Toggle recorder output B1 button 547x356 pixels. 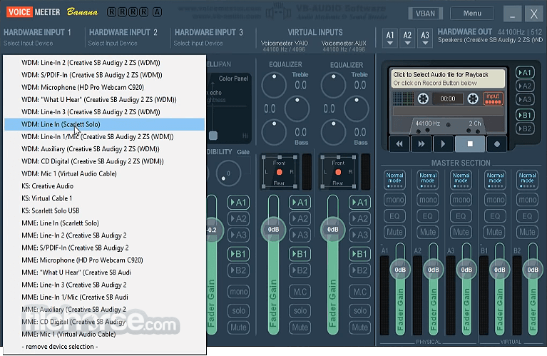pos(525,115)
